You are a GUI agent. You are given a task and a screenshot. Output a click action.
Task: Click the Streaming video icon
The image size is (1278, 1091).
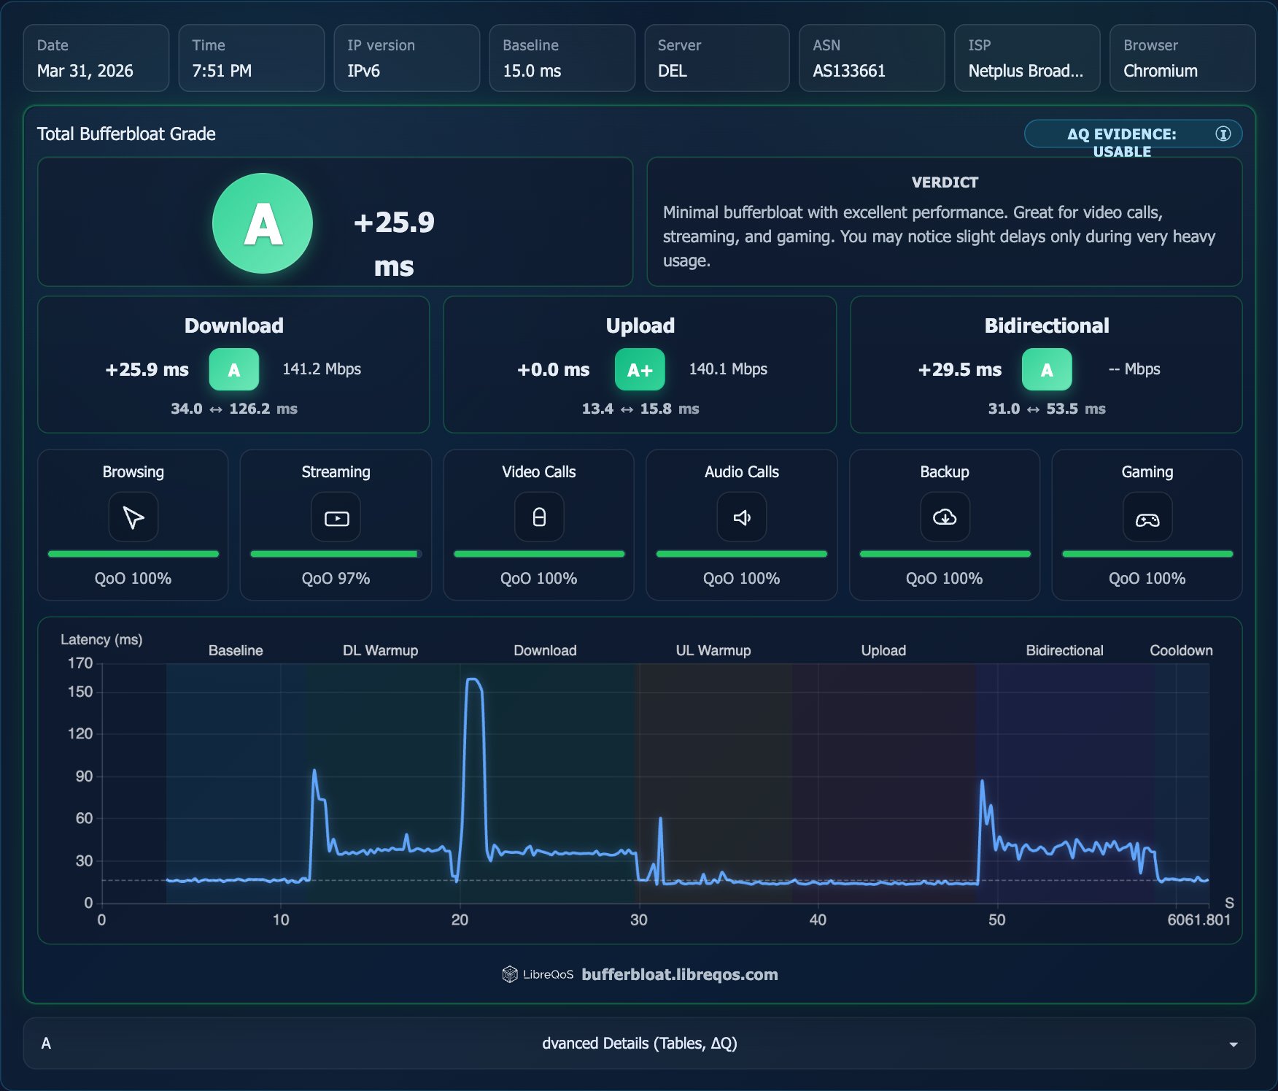tap(336, 517)
